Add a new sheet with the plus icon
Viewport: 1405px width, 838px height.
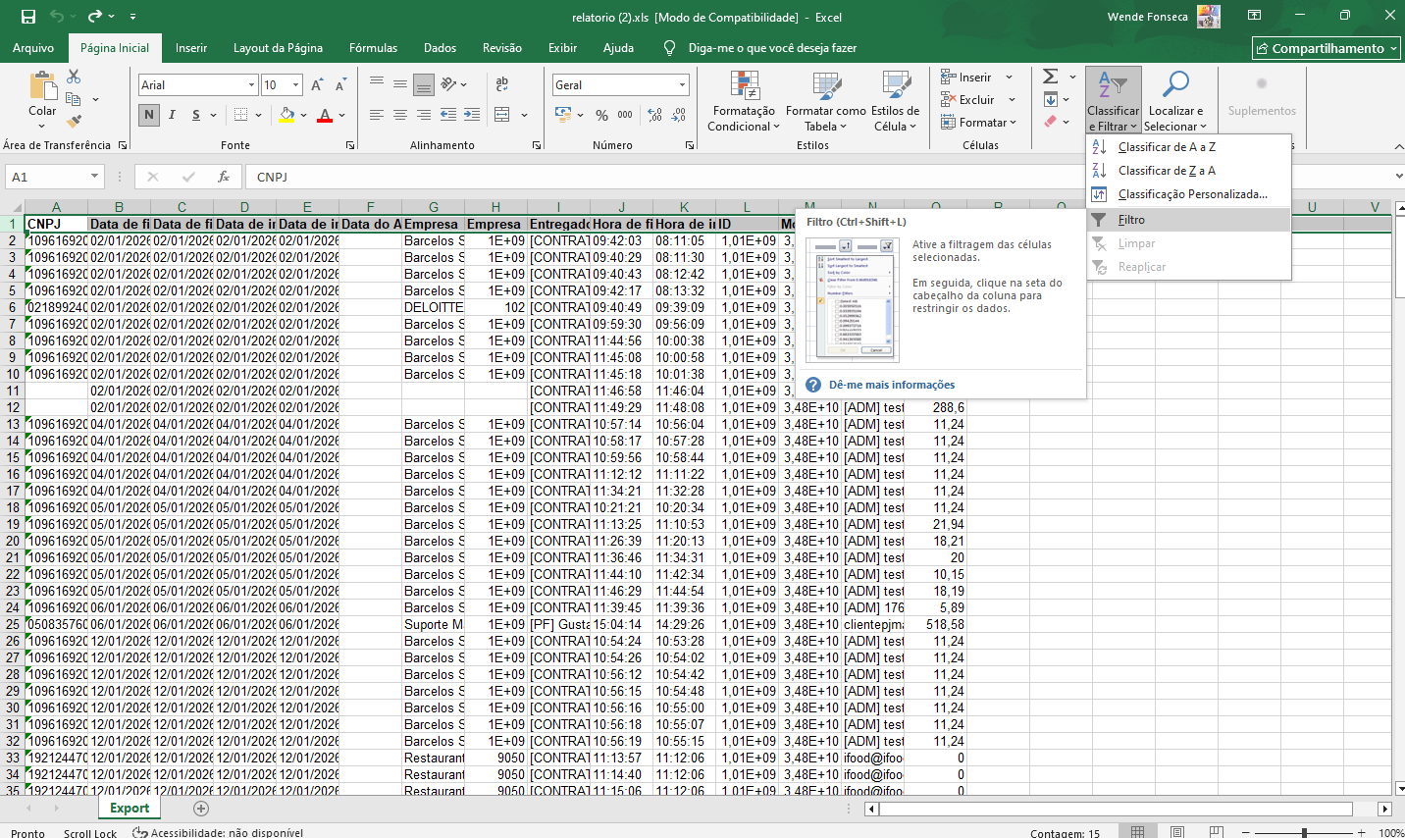tap(201, 809)
